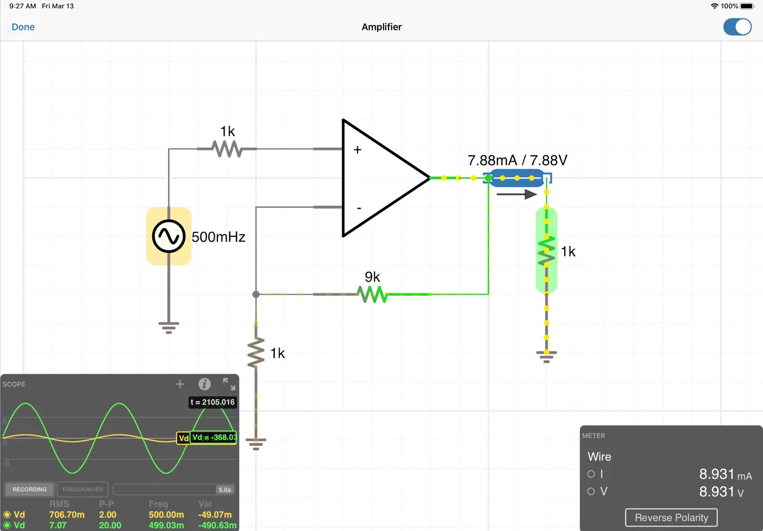Select the blue highlighted output wire
Viewport: 763px width, 531px height.
click(x=517, y=178)
